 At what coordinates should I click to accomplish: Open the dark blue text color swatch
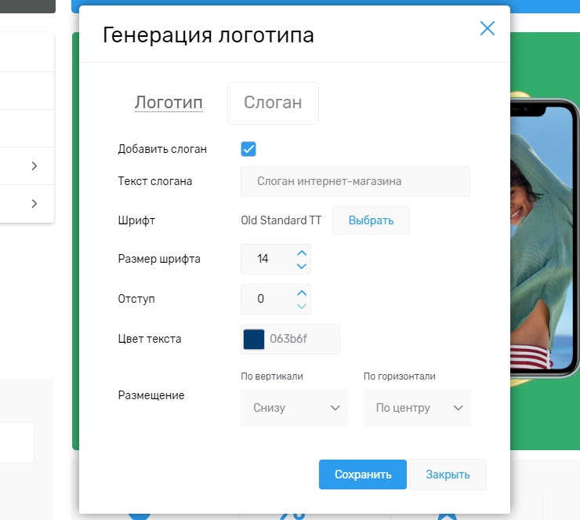[x=254, y=339]
